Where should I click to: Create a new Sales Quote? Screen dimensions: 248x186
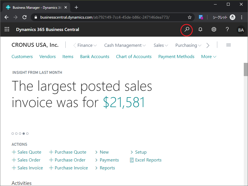tap(26, 152)
